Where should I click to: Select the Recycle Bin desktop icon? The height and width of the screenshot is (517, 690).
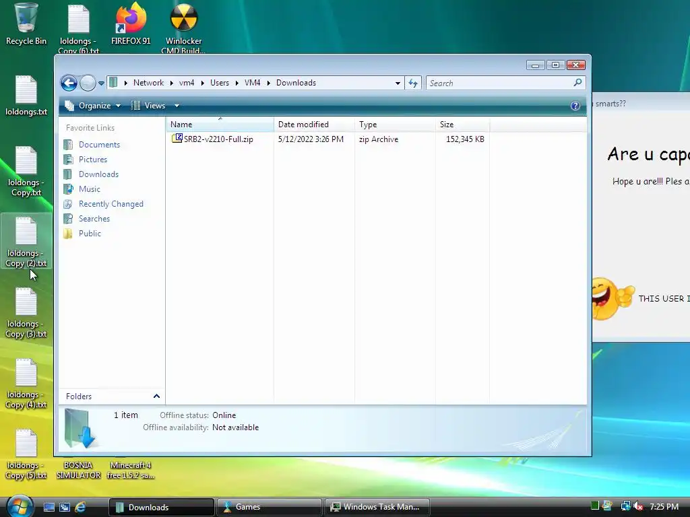coord(26,24)
